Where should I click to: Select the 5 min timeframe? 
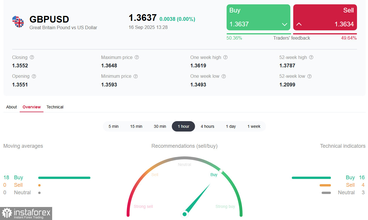coord(114,126)
